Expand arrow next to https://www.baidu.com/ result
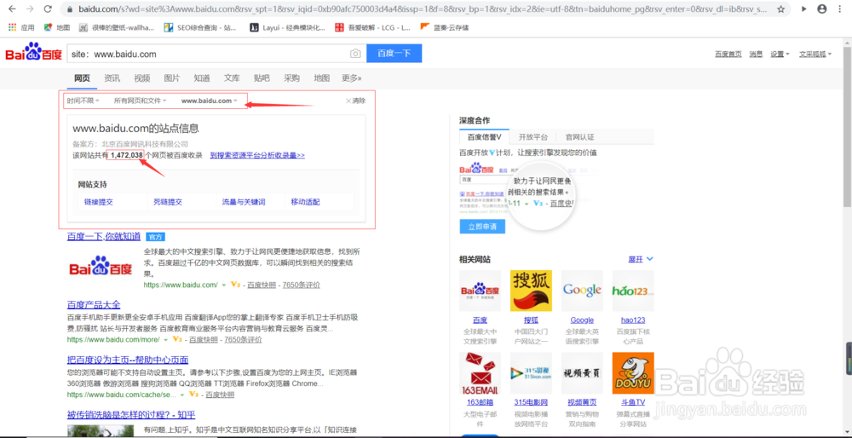Viewport: 852px width, 438px height. coord(224,285)
